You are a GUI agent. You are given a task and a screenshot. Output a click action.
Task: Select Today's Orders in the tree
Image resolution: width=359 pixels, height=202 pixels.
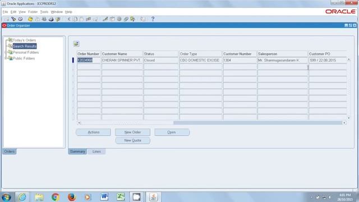coord(24,40)
